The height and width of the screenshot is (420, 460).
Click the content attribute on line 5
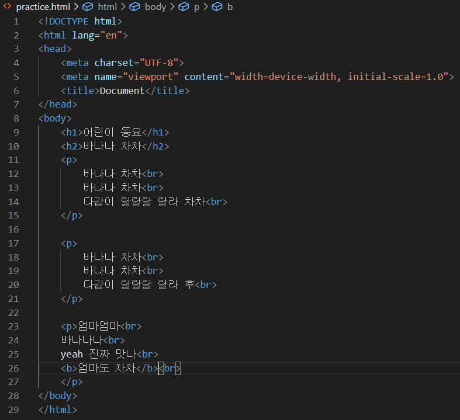click(204, 77)
